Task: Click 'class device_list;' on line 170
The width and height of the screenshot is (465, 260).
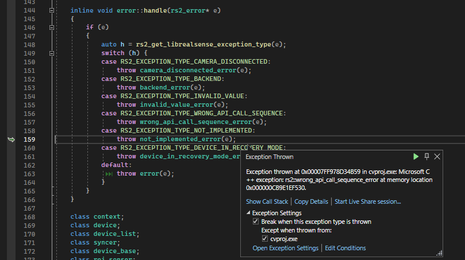Action: [105, 234]
